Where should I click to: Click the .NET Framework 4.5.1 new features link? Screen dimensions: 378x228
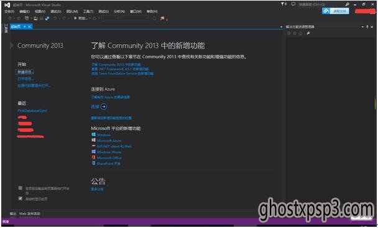point(120,69)
